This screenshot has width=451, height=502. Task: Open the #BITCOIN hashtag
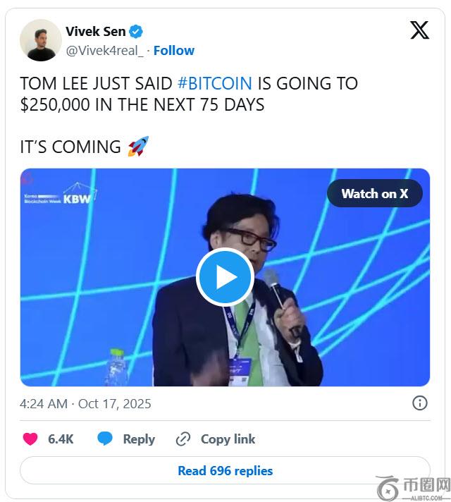point(215,84)
